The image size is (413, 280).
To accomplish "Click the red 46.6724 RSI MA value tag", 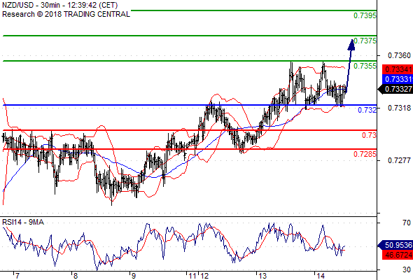I will tap(398, 255).
